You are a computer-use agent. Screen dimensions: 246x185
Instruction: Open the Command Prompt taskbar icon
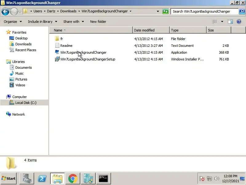[104, 179]
